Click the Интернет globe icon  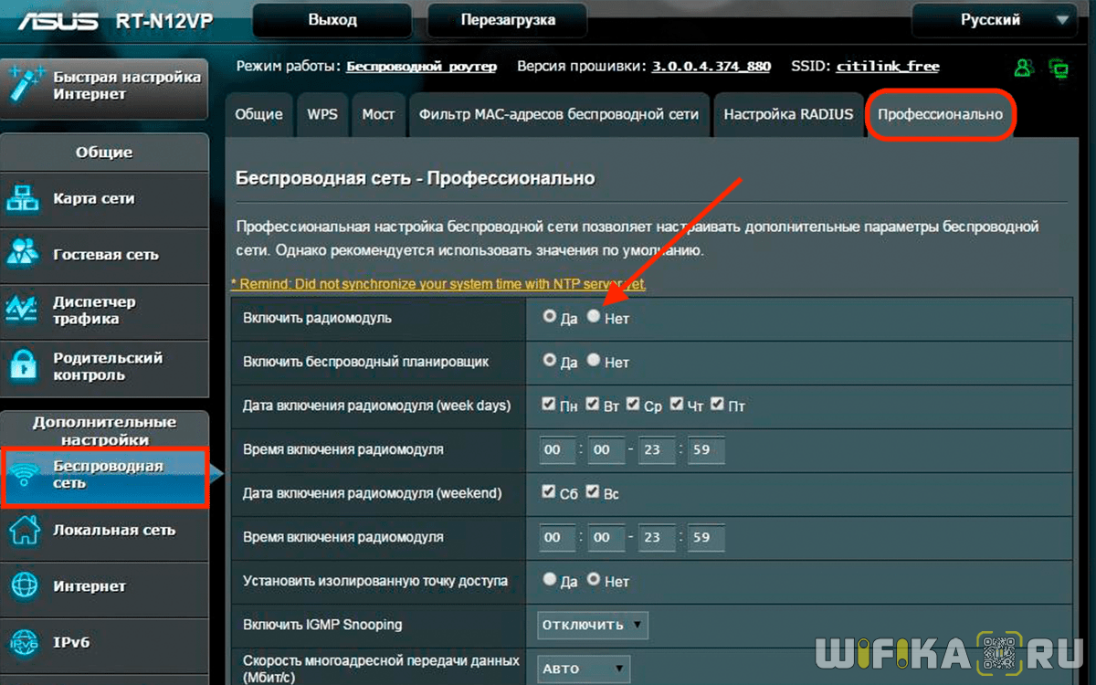point(24,586)
